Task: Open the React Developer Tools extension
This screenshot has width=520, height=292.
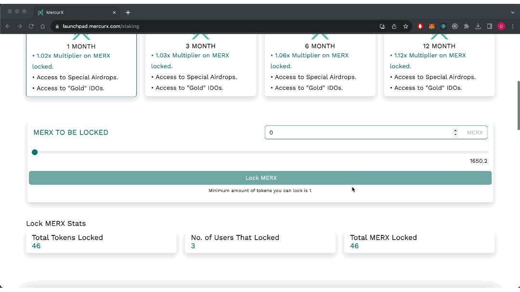Action: point(443,26)
